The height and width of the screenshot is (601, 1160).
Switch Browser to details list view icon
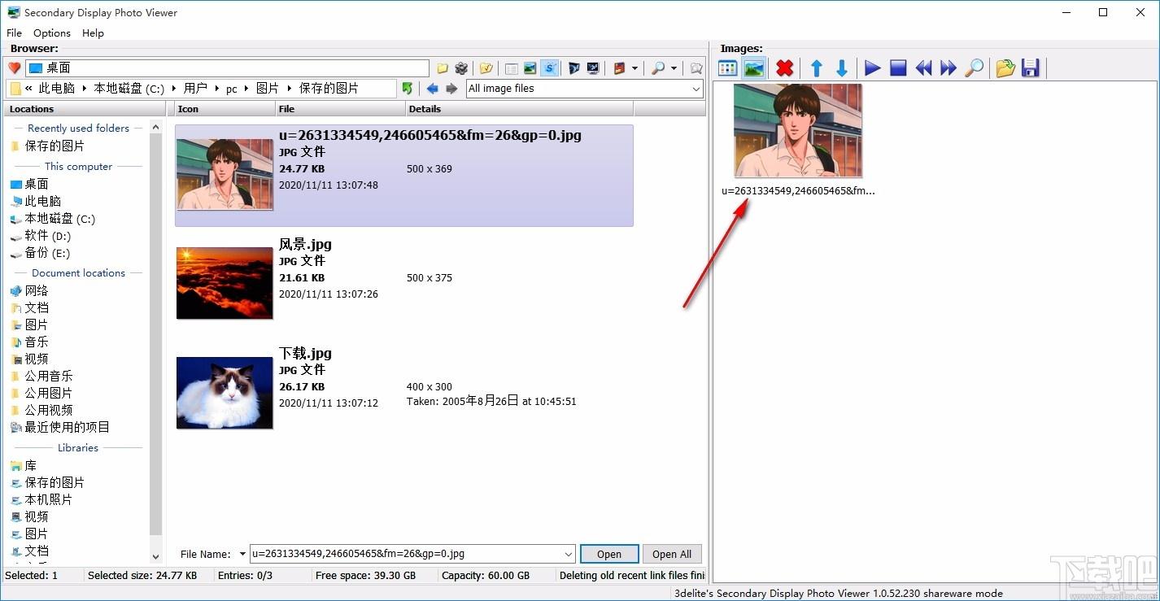click(x=512, y=68)
